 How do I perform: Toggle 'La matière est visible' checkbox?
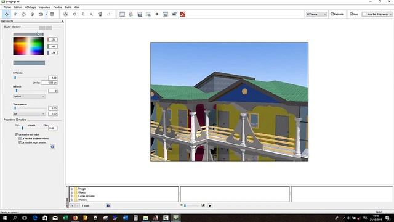pos(17,134)
